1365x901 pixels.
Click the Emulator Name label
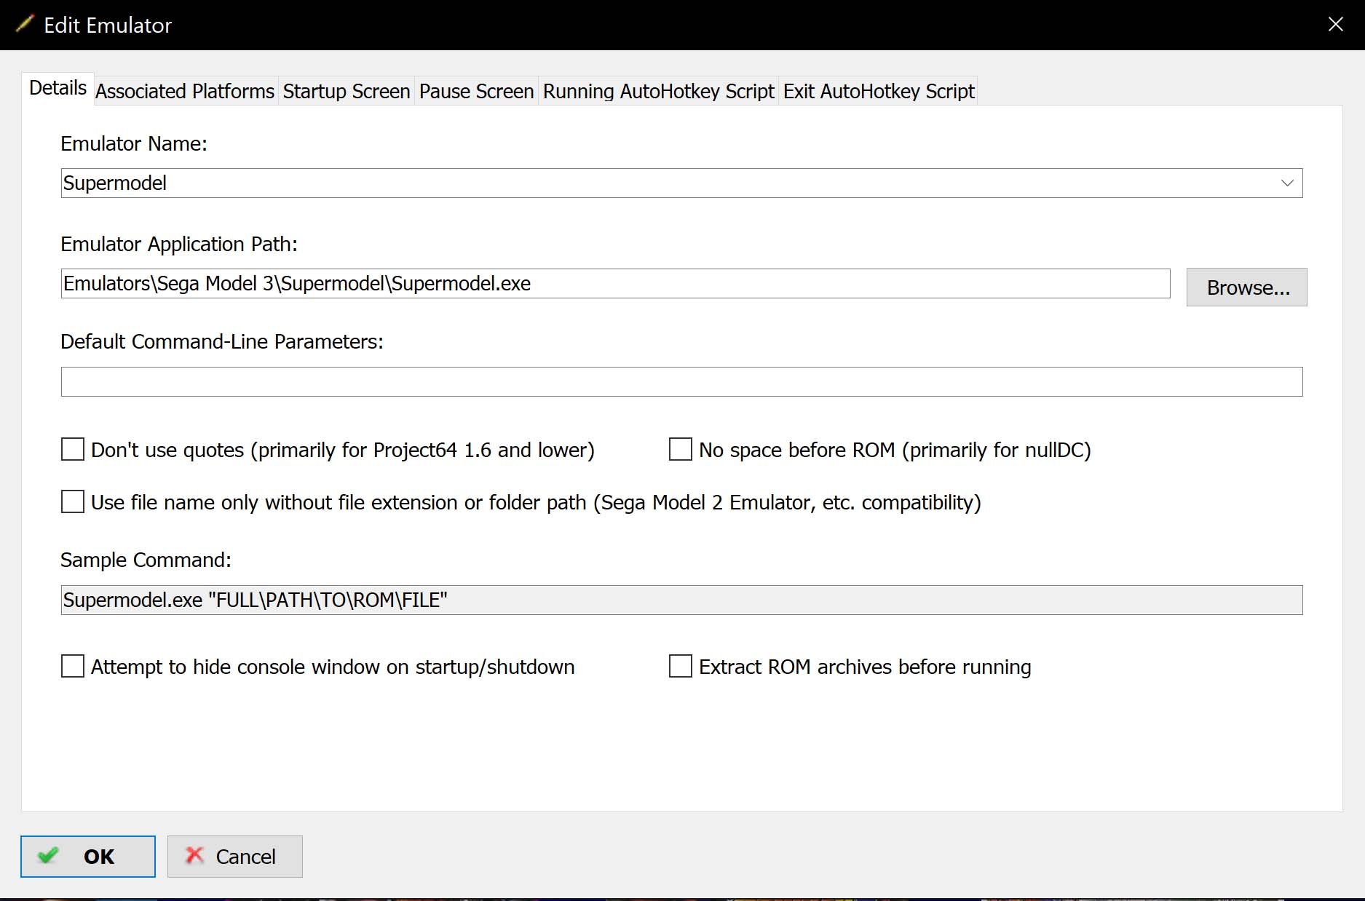coord(134,143)
